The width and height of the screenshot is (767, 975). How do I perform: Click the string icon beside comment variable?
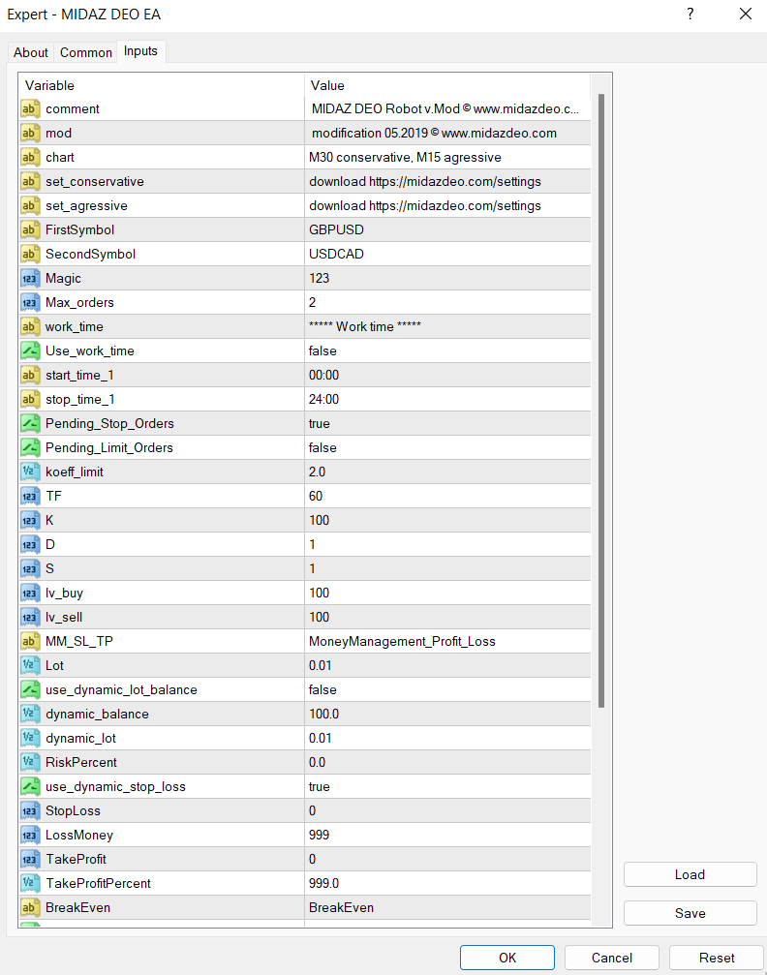point(30,108)
